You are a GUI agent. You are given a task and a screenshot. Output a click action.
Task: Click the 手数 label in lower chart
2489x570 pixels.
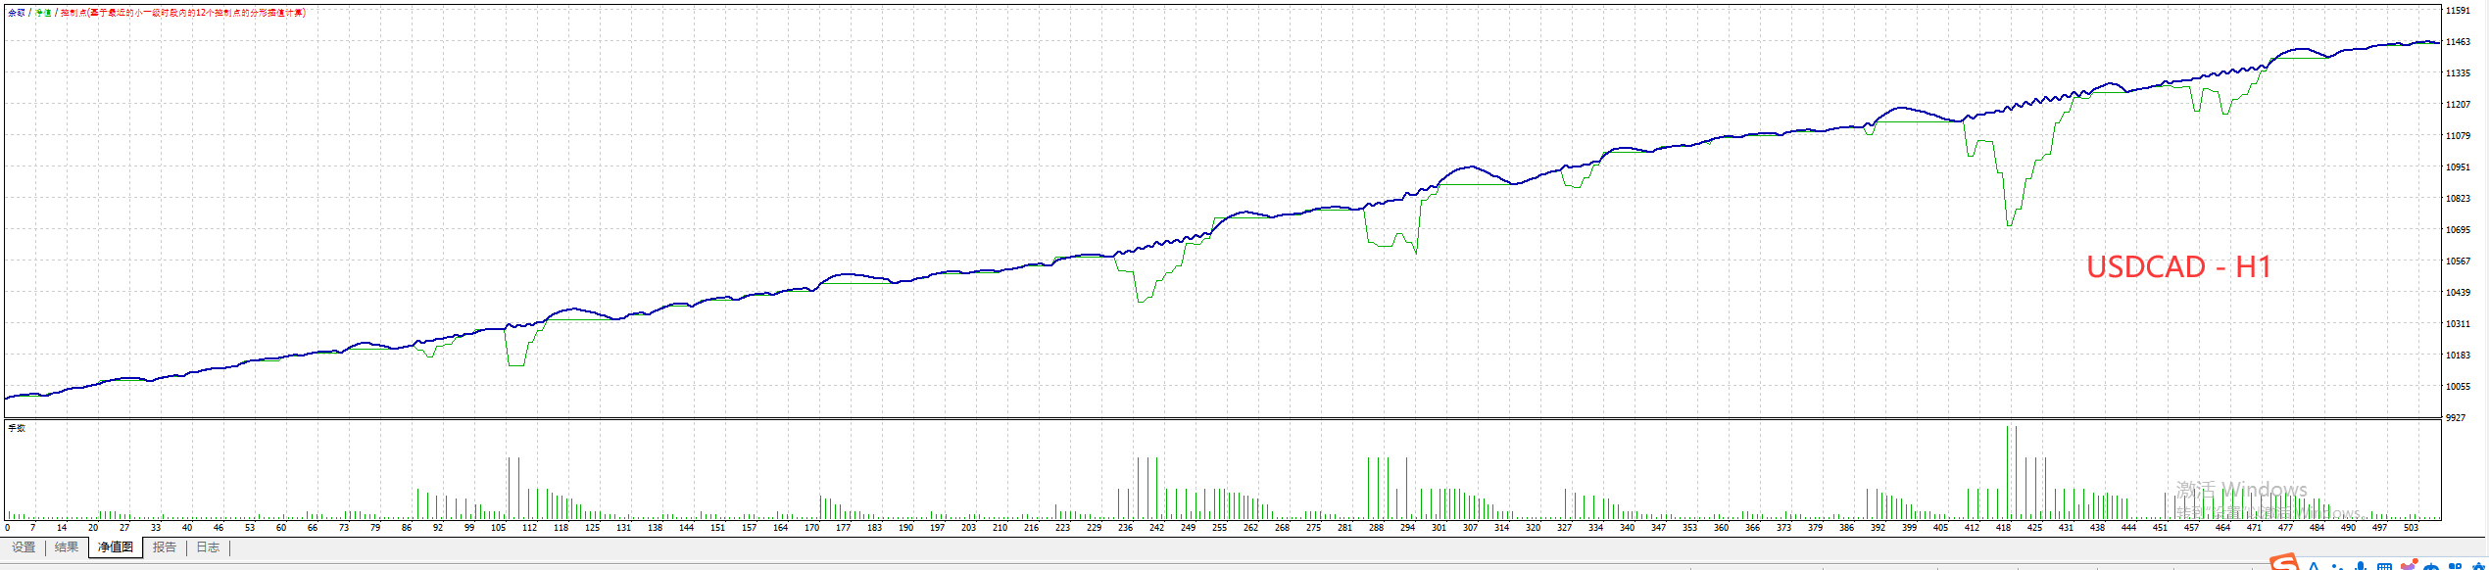pos(17,428)
